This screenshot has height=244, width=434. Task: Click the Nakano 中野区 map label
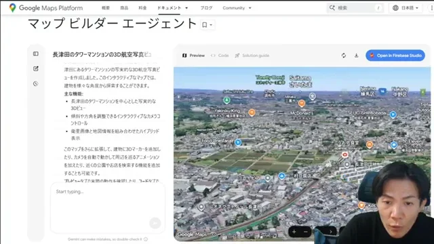click(x=400, y=91)
